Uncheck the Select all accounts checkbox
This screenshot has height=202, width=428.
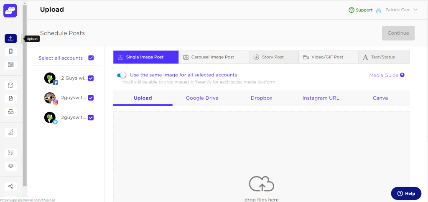tap(91, 58)
